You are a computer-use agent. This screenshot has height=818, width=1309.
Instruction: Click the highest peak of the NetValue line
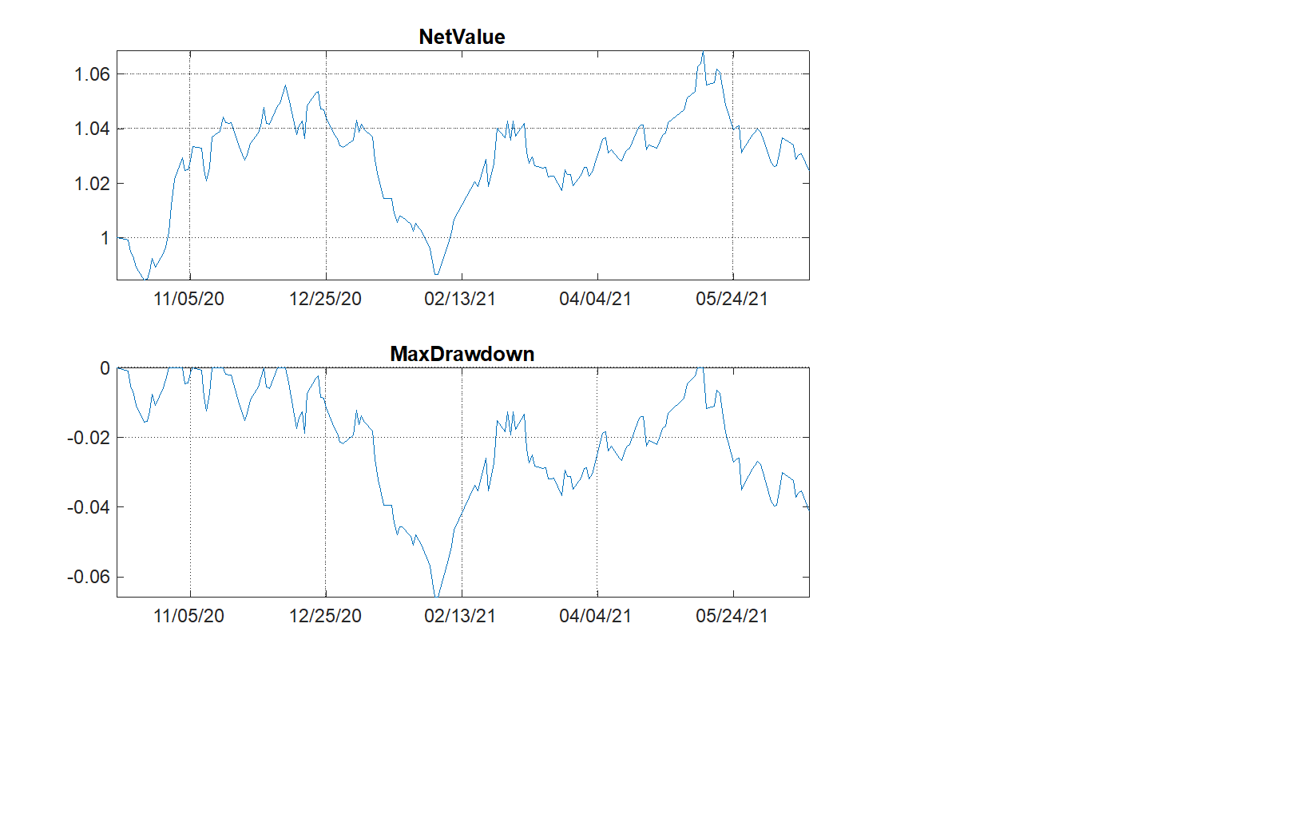pyautogui.click(x=703, y=53)
